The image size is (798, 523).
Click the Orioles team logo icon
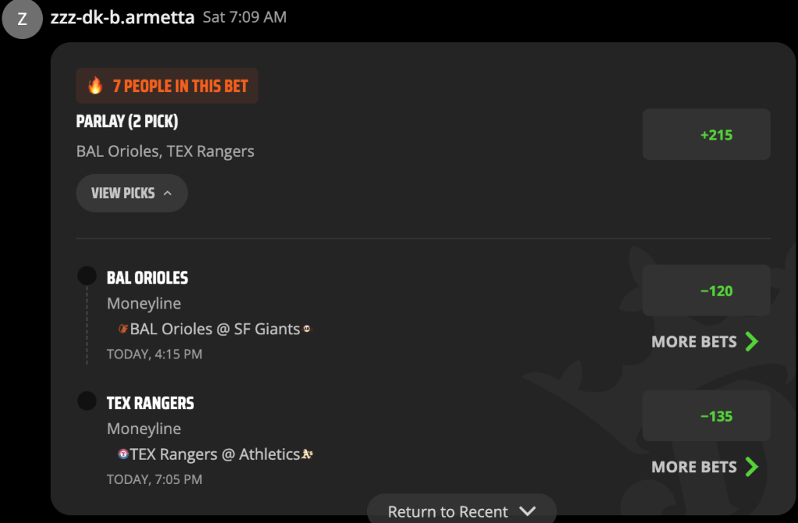point(122,329)
